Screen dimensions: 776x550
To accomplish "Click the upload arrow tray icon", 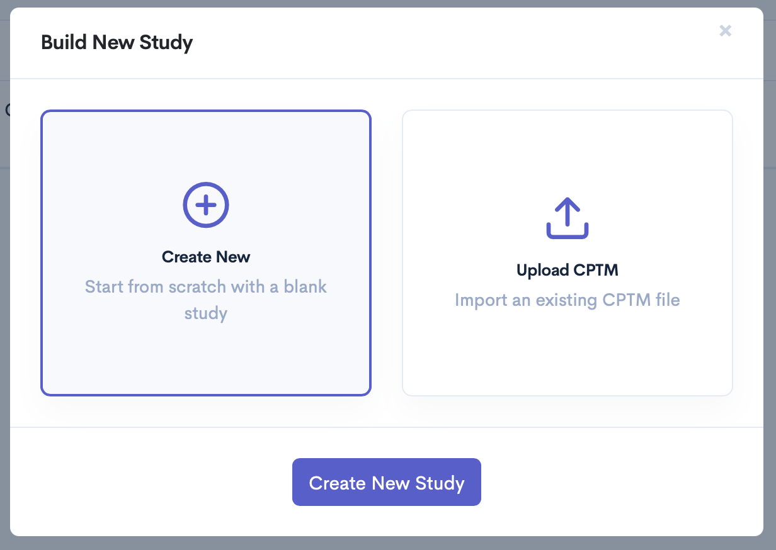I will point(567,218).
